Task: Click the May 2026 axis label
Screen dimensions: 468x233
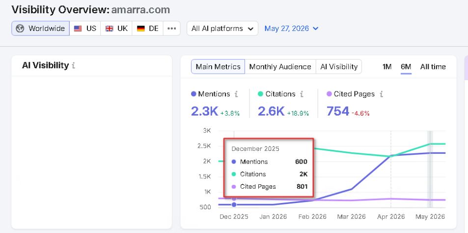Action: tap(430, 217)
